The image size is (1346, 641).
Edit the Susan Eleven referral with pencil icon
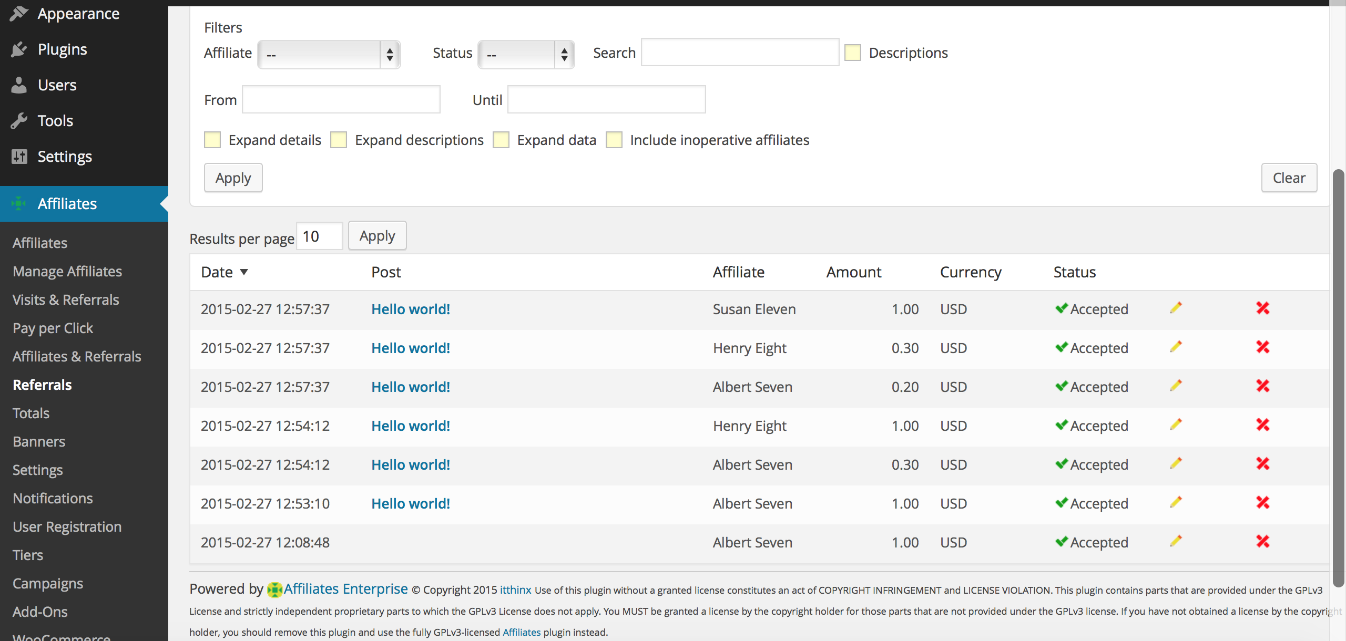tap(1176, 308)
